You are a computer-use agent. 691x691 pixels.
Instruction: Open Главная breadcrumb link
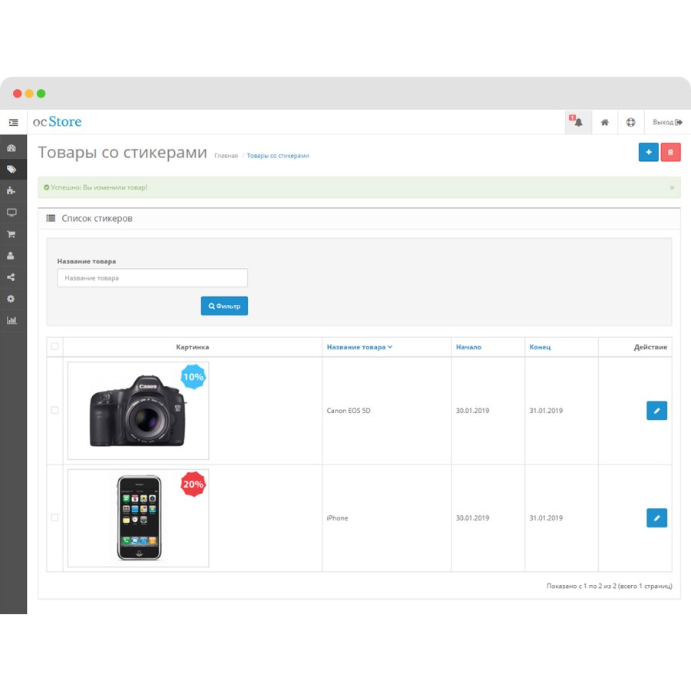coord(226,156)
